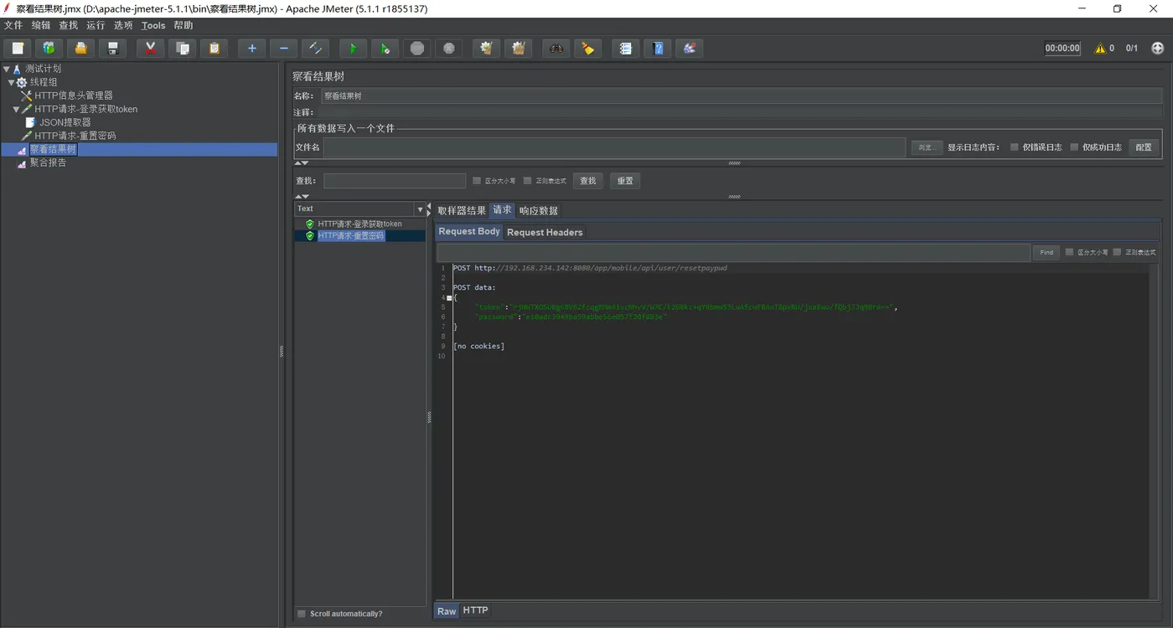Screen dimensions: 1173x628
Task: Click the Expand All plus icon
Action: coord(251,48)
